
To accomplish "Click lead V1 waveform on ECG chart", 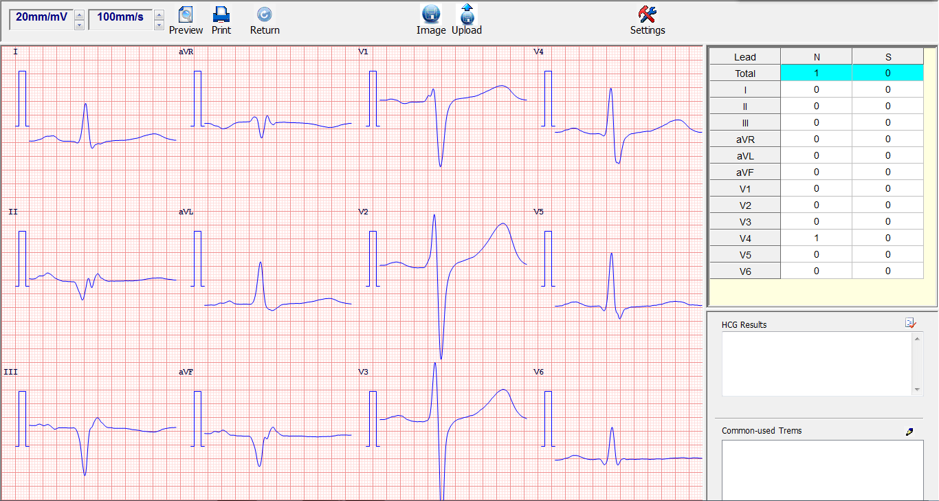I will [453, 126].
